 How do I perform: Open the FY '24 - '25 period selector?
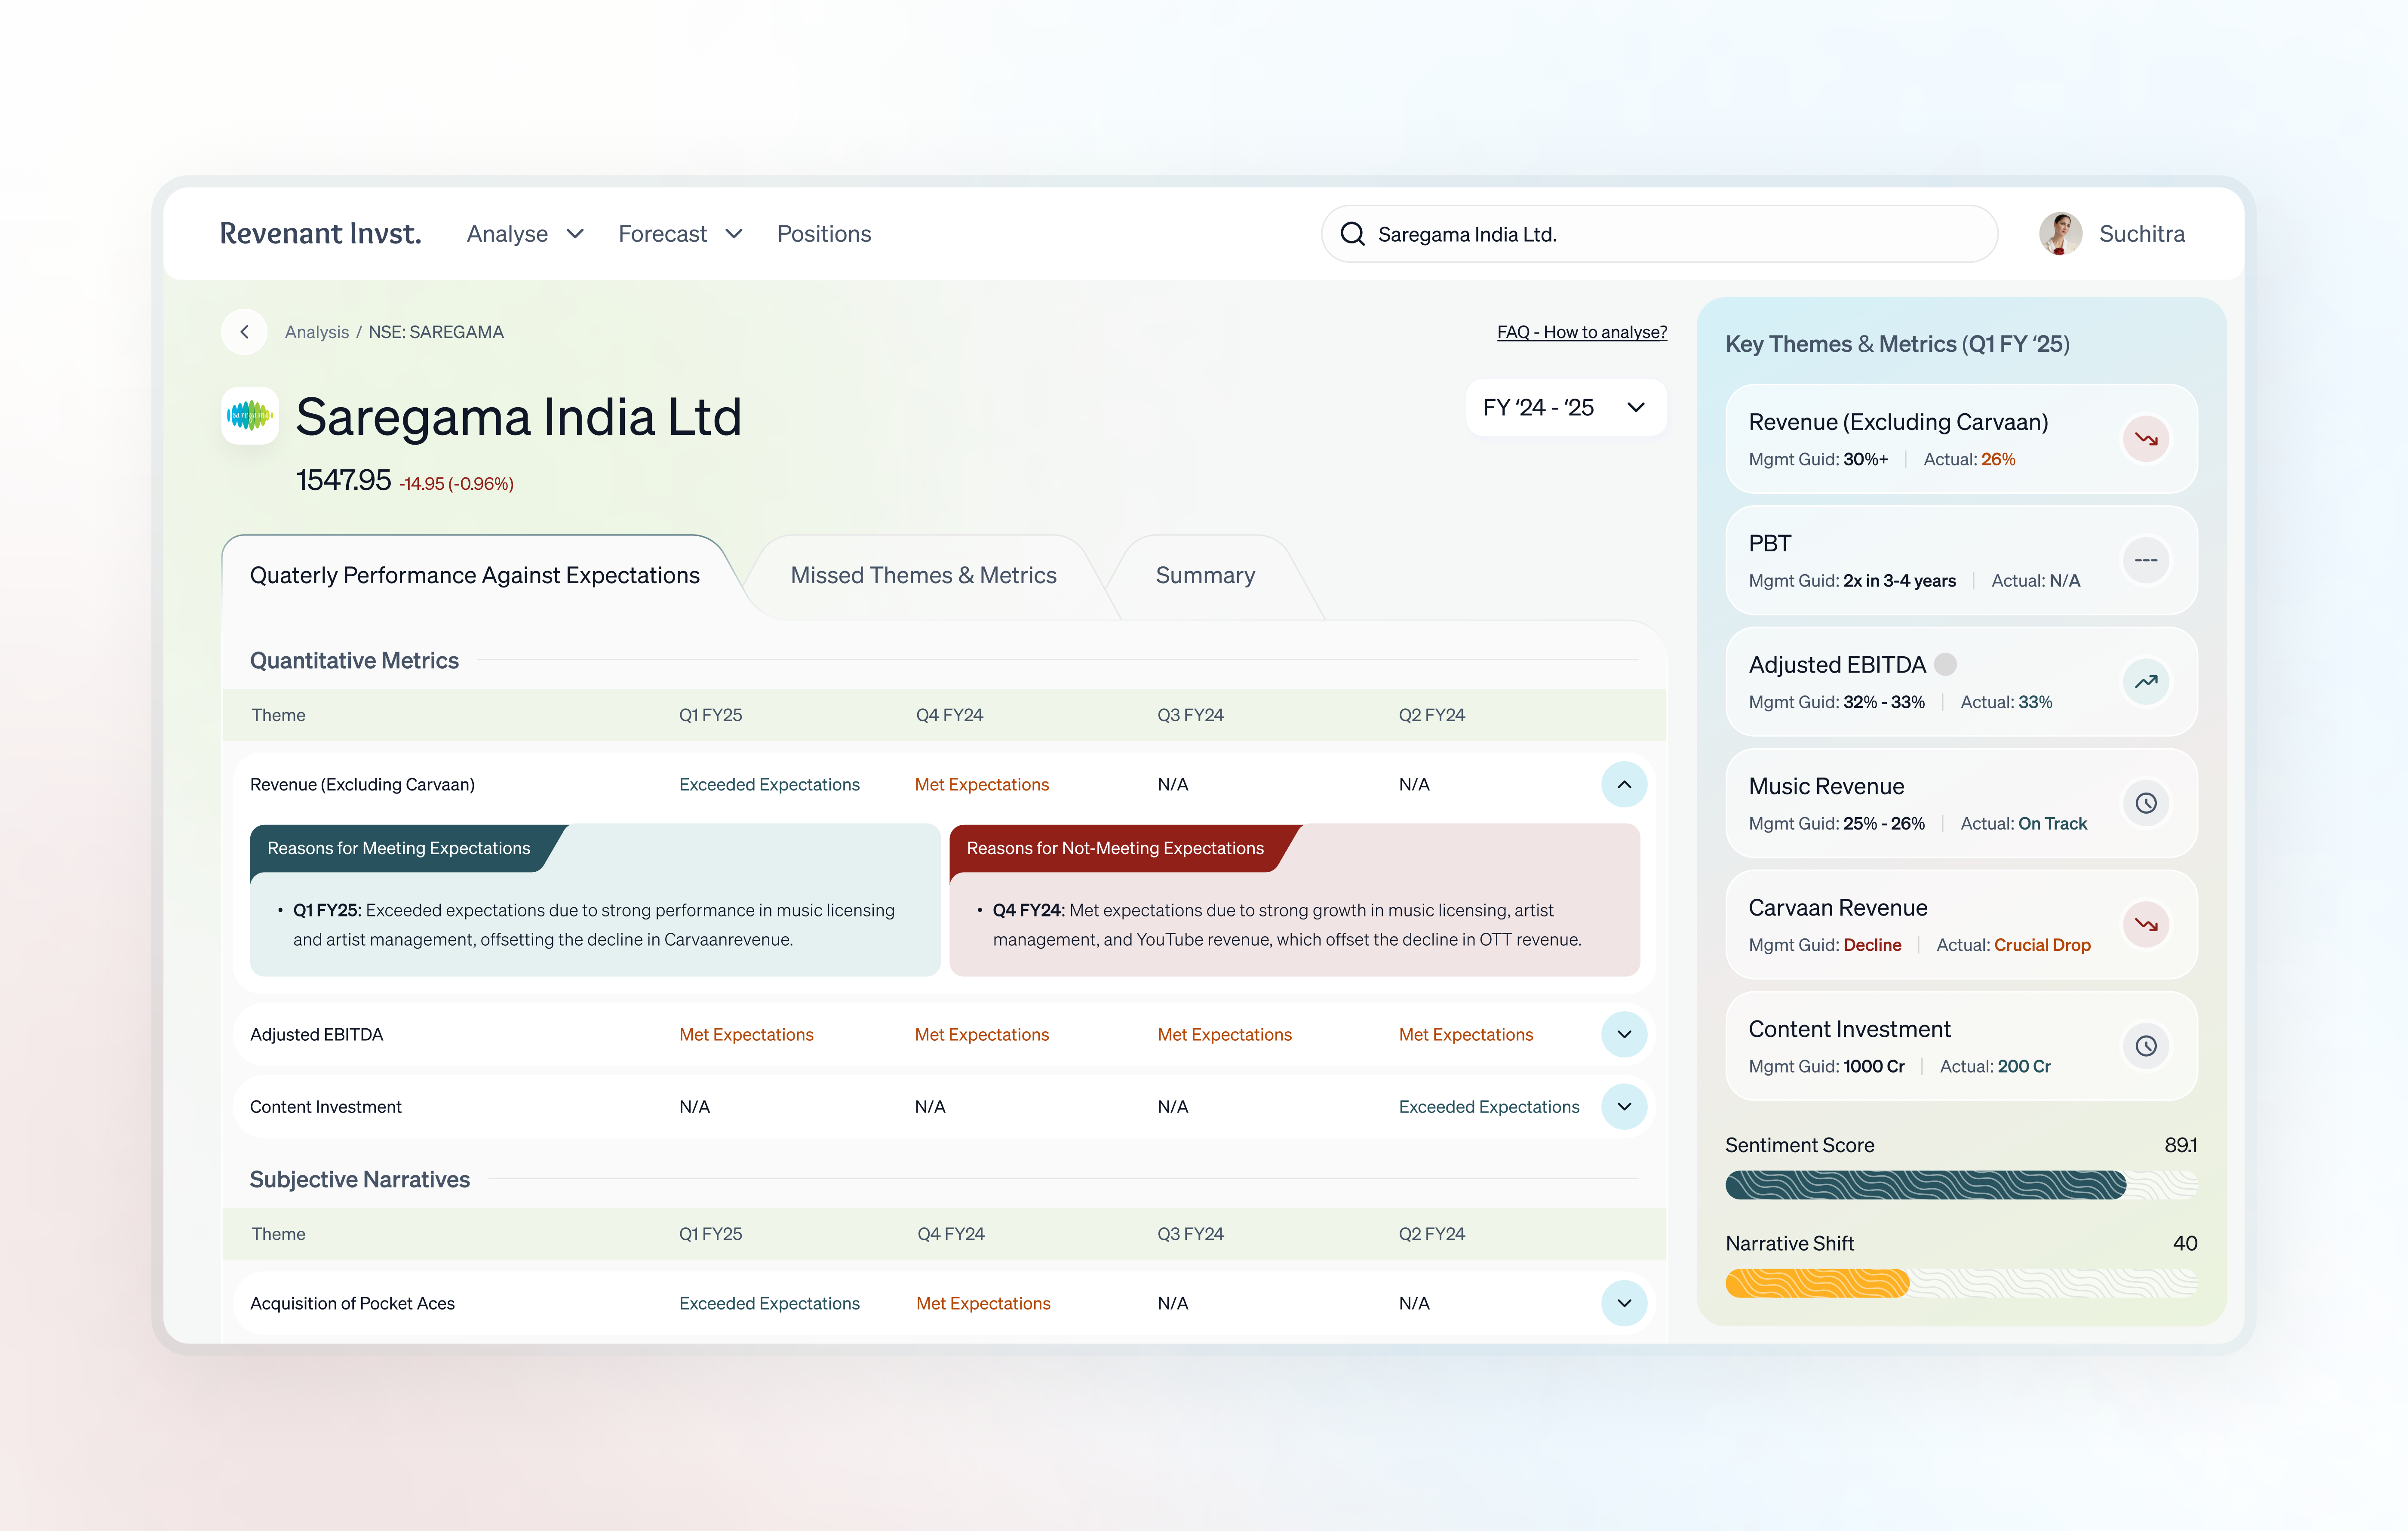(x=1565, y=407)
